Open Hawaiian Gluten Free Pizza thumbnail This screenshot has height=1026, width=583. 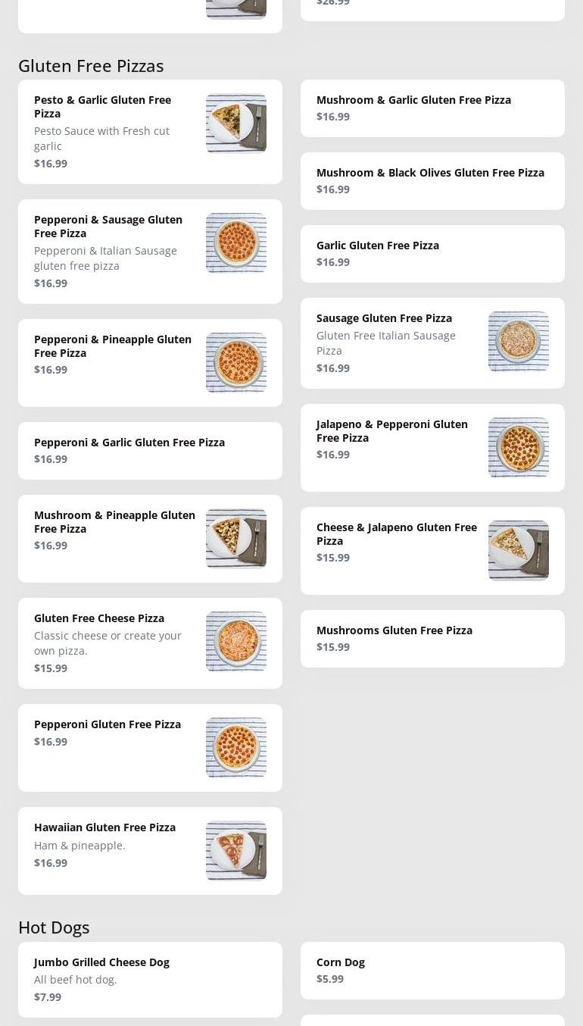(x=235, y=851)
